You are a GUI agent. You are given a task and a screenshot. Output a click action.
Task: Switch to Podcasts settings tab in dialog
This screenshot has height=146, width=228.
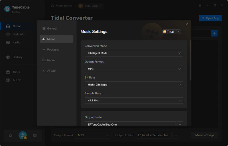(56, 50)
